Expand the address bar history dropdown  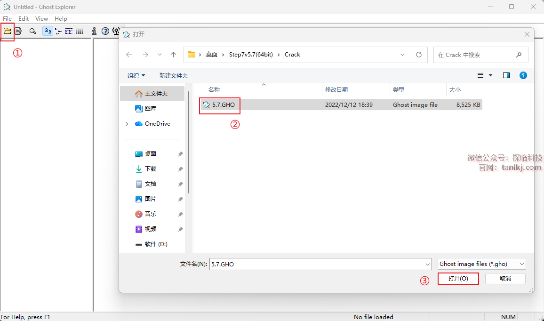click(402, 55)
